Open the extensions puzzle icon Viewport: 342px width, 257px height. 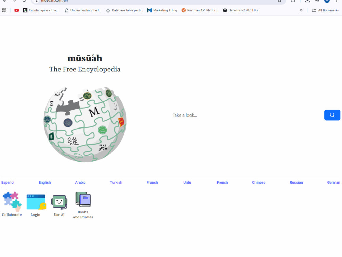click(293, 1)
